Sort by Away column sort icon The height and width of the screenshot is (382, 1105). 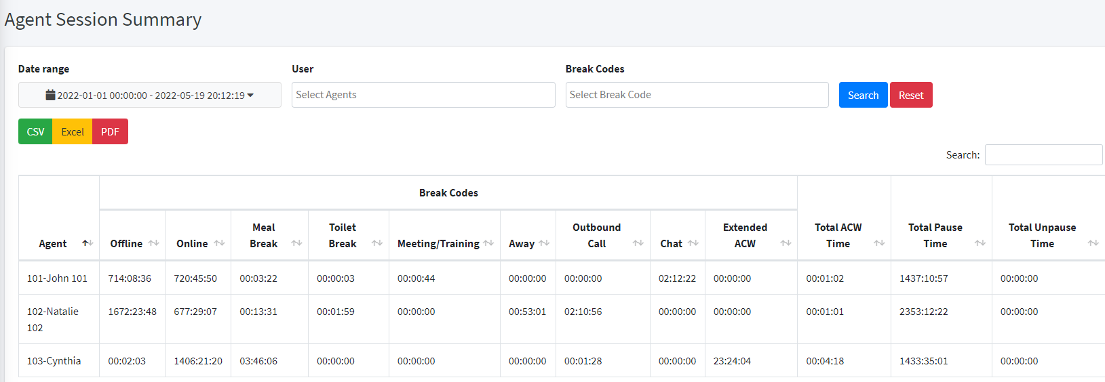pos(544,243)
